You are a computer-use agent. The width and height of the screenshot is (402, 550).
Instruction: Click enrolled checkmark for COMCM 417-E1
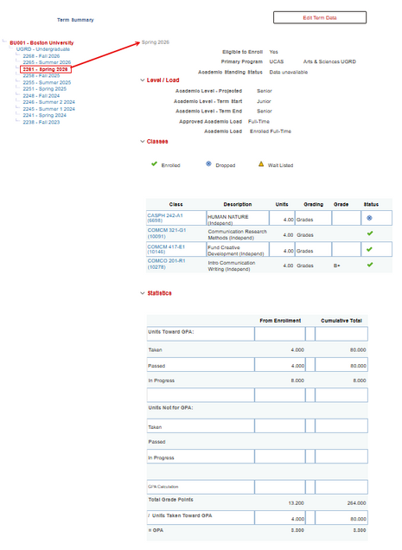pos(369,249)
